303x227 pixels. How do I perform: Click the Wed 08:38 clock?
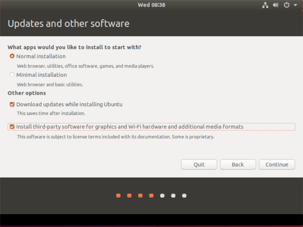[151, 5]
